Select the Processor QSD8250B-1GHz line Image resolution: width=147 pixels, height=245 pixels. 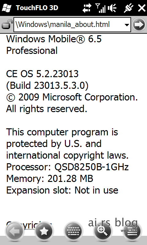coord(67,167)
